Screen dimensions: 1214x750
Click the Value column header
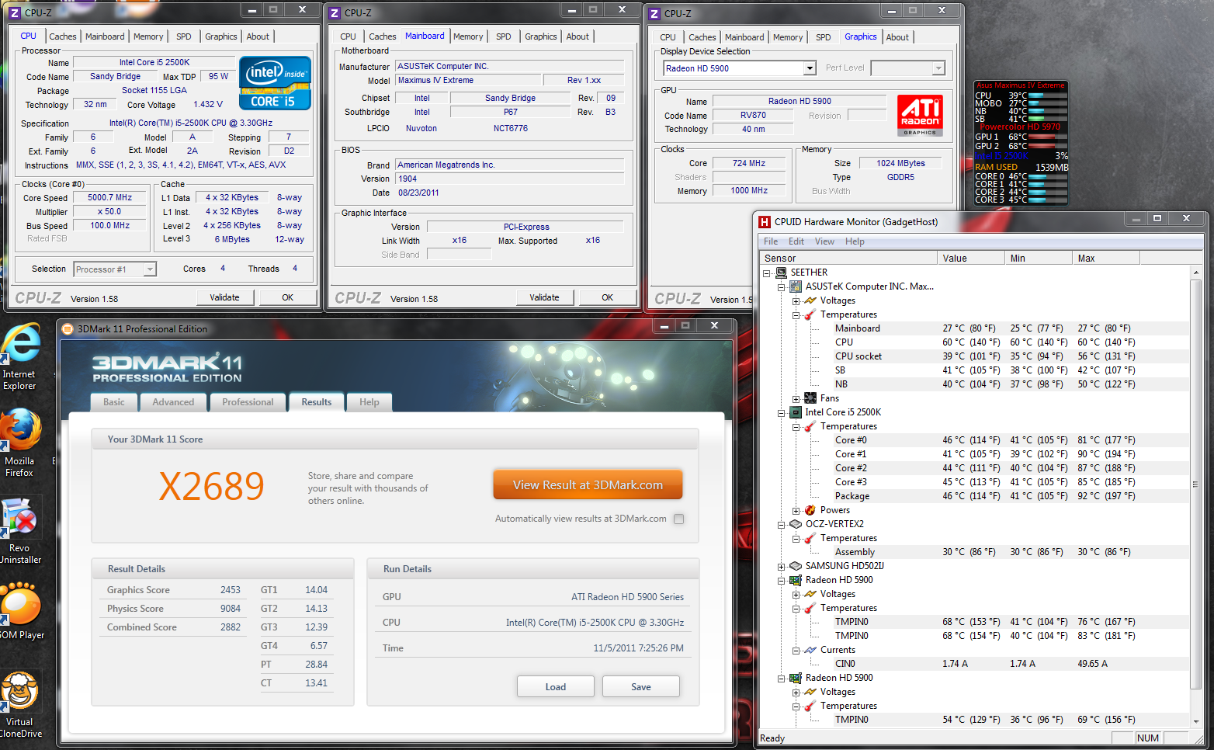971,259
